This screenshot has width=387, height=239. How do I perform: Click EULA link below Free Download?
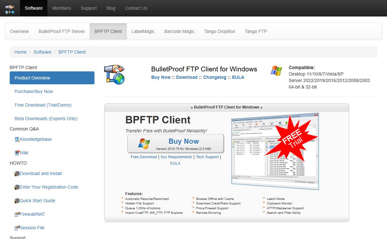click(175, 163)
